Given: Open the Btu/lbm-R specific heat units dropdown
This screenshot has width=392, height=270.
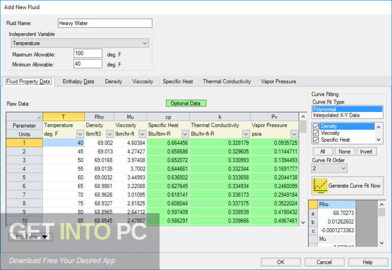Looking at the screenshot, I should pos(185,134).
